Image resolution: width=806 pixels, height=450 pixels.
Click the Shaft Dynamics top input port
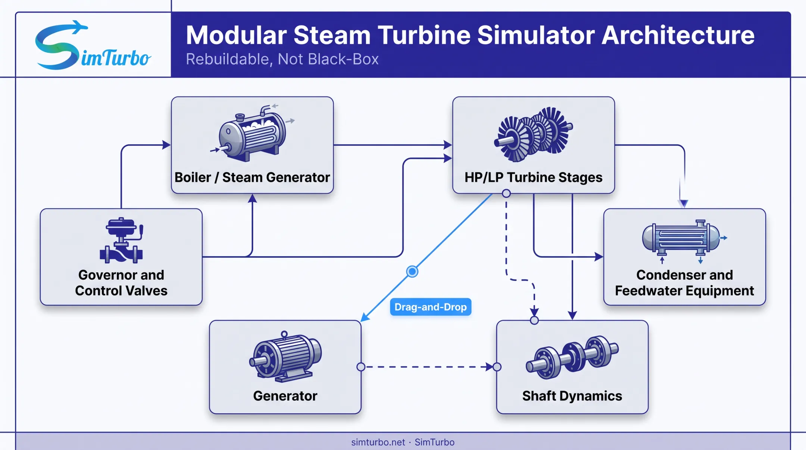click(x=534, y=320)
